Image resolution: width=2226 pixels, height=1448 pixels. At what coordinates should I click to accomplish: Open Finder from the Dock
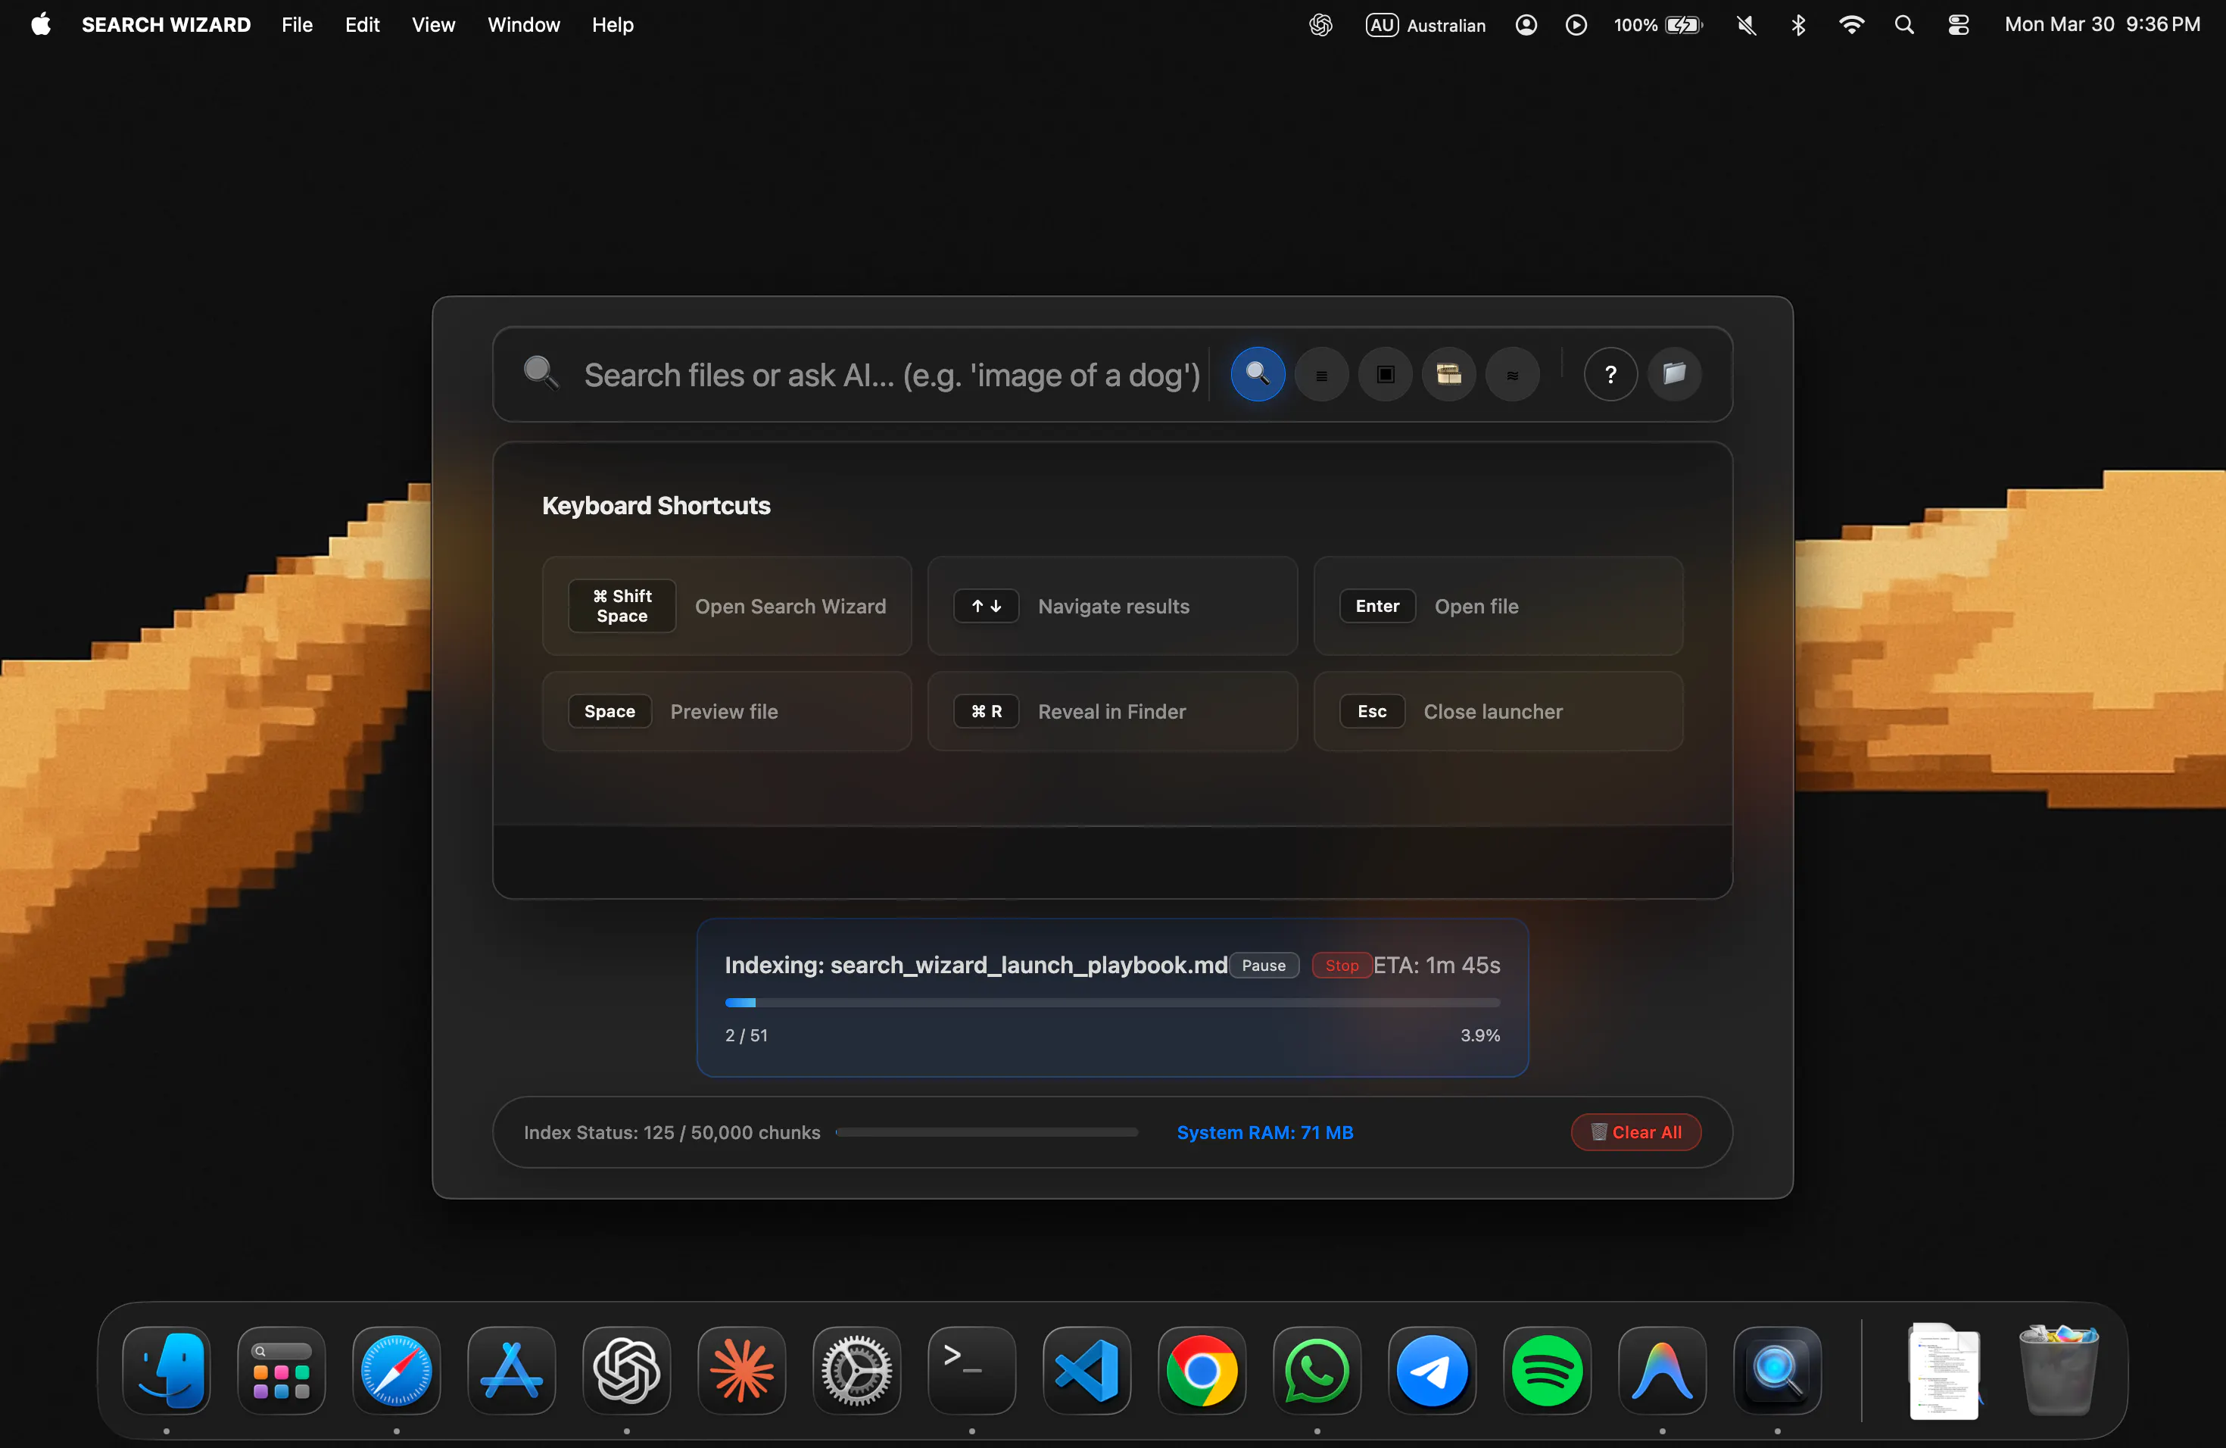coord(167,1370)
